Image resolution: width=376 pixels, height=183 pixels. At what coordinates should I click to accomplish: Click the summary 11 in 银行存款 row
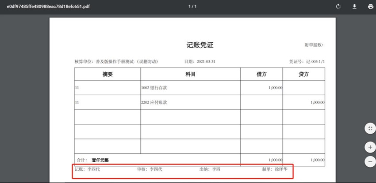(x=77, y=88)
